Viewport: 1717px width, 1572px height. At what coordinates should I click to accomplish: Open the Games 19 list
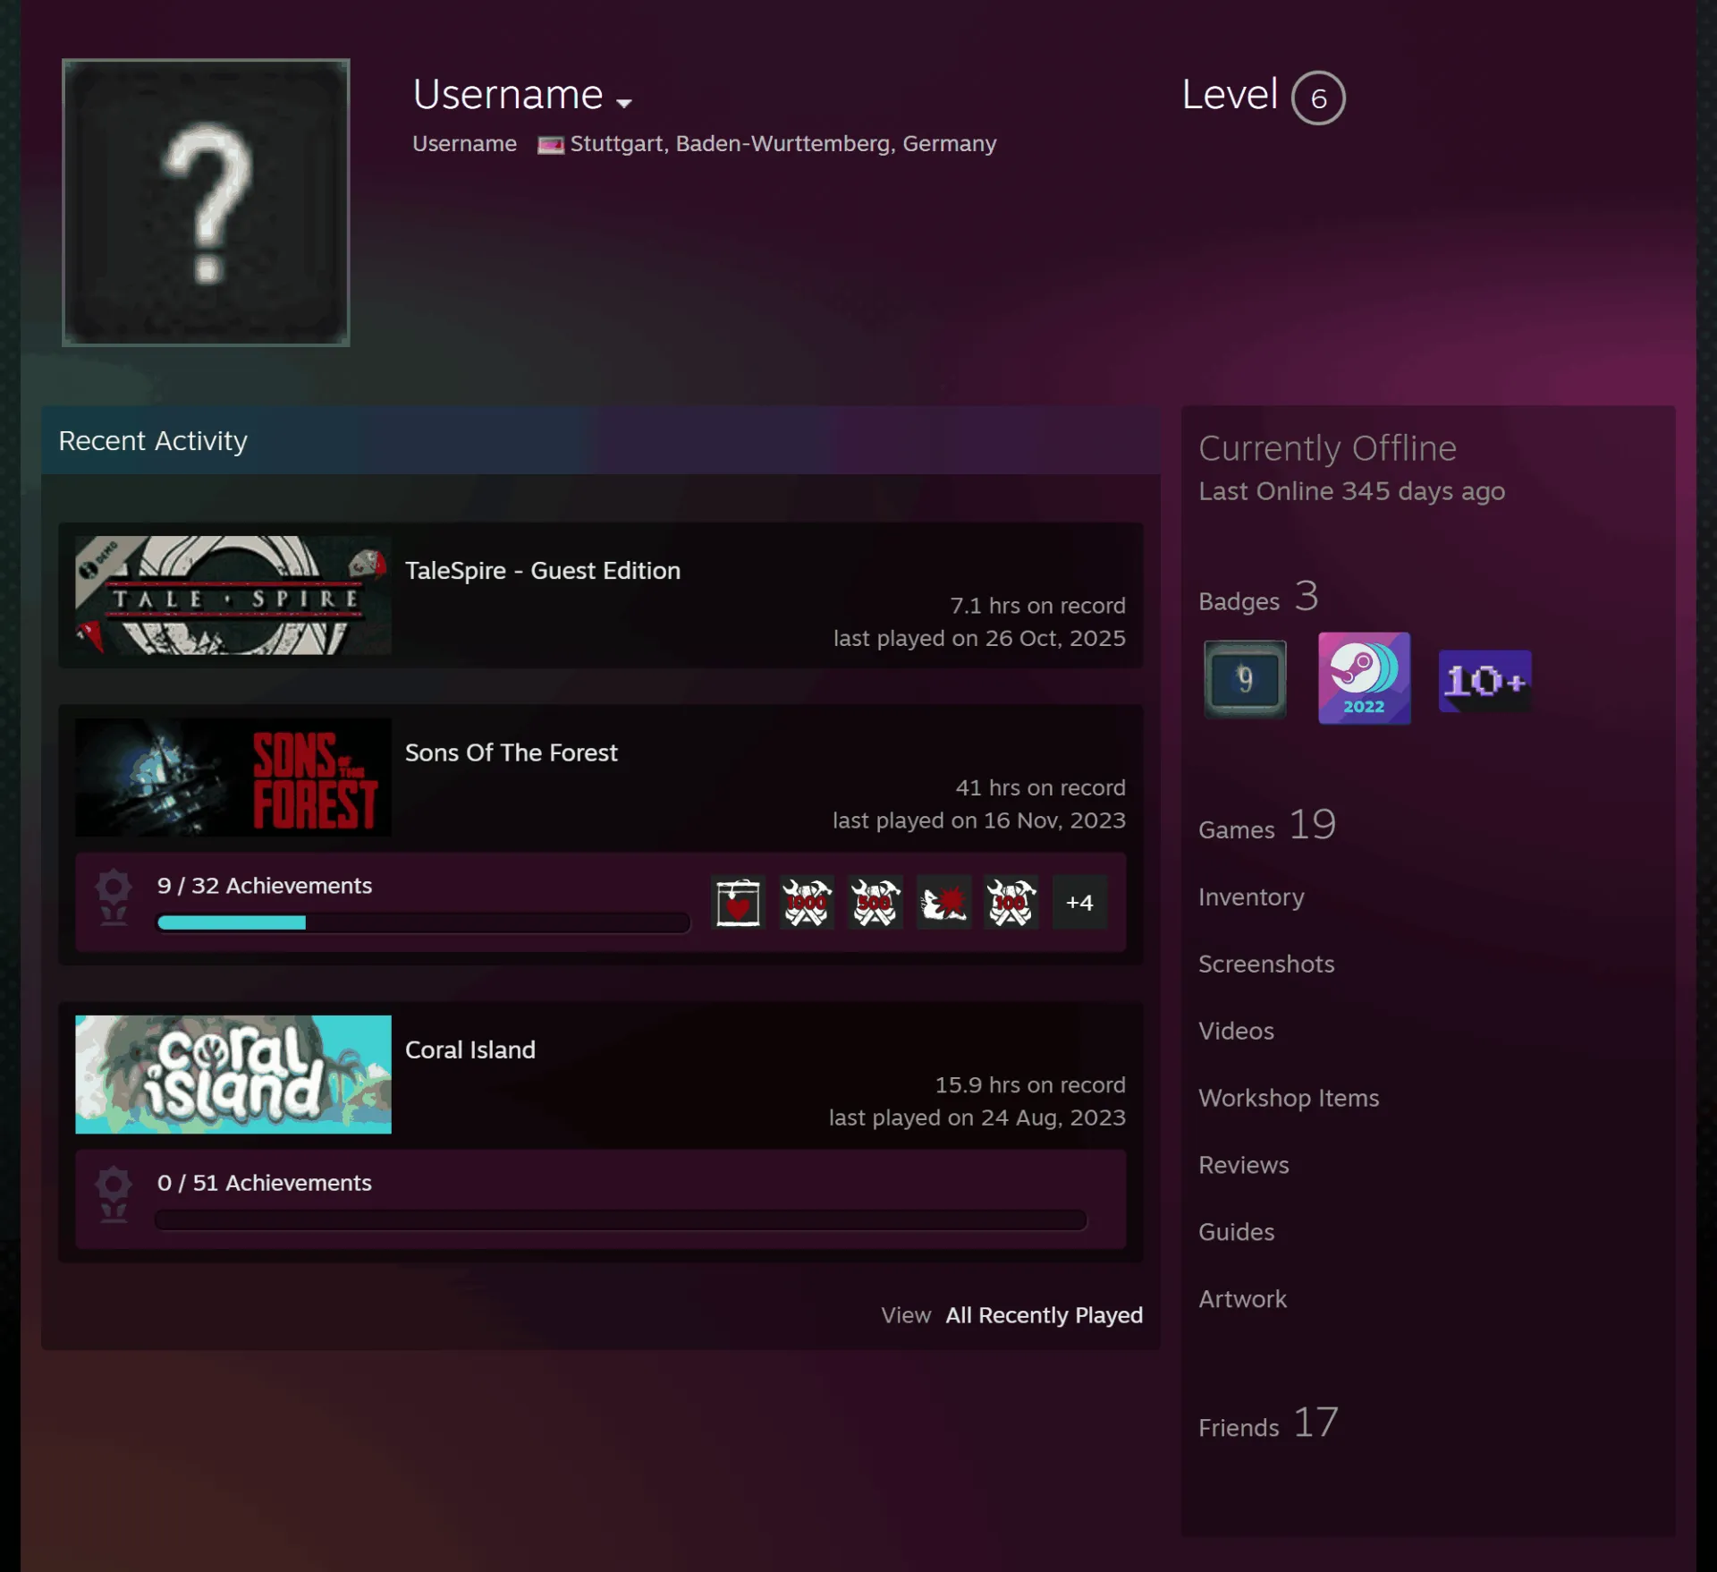click(x=1267, y=825)
